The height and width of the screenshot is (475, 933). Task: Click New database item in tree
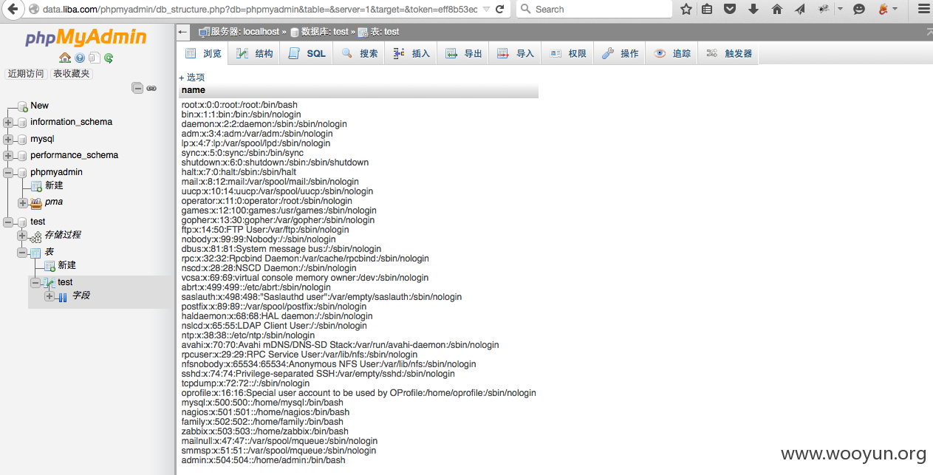pyautogui.click(x=40, y=106)
